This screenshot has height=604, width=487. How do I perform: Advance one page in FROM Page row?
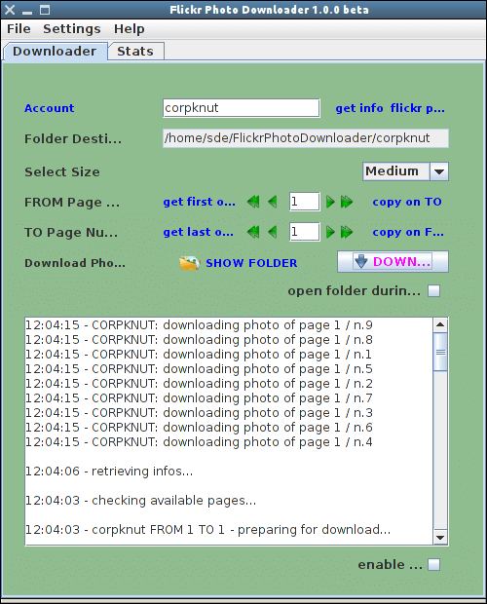330,202
